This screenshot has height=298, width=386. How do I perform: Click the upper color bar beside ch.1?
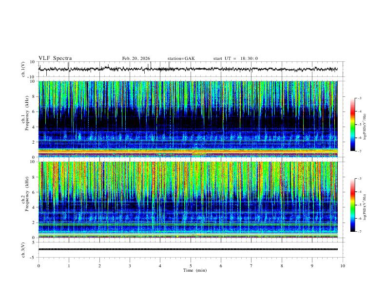coord(353,125)
